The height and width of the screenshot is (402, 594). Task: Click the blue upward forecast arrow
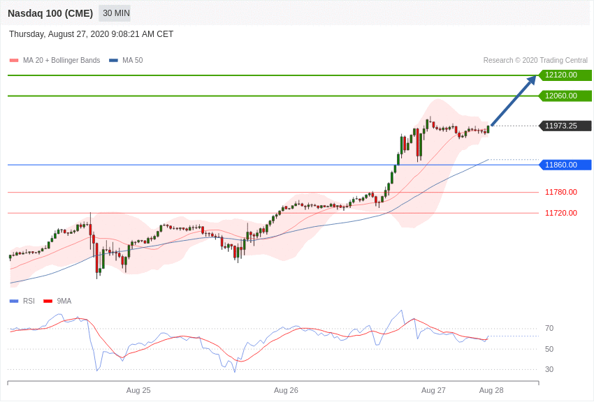pos(514,100)
